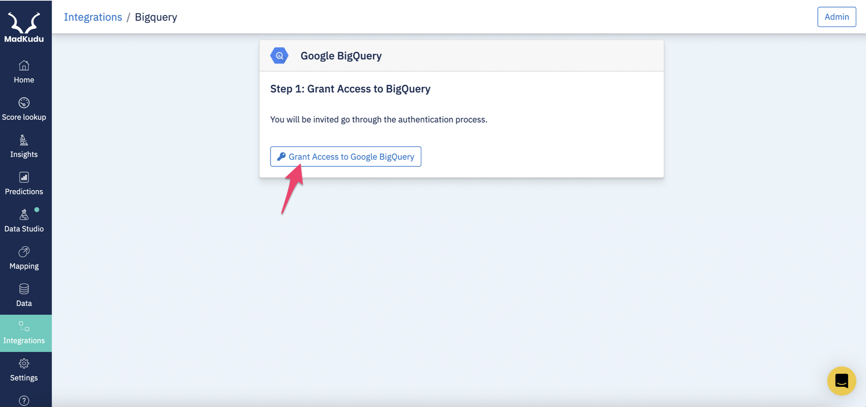Open the Predictions chart icon

[x=24, y=177]
